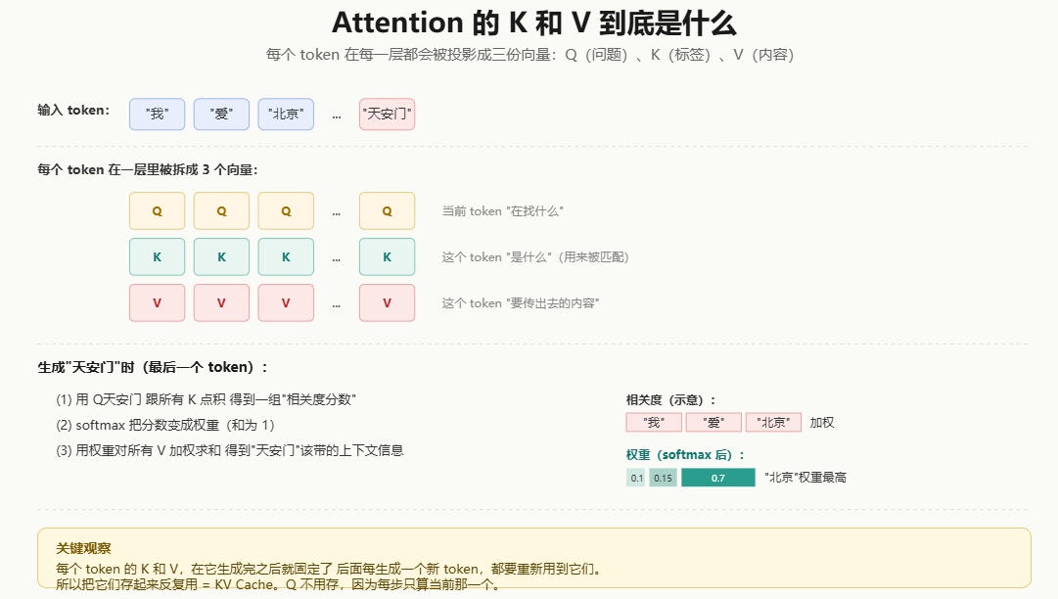Click the heading "生成"天安门"时（最后一个 token）:"

(x=153, y=368)
